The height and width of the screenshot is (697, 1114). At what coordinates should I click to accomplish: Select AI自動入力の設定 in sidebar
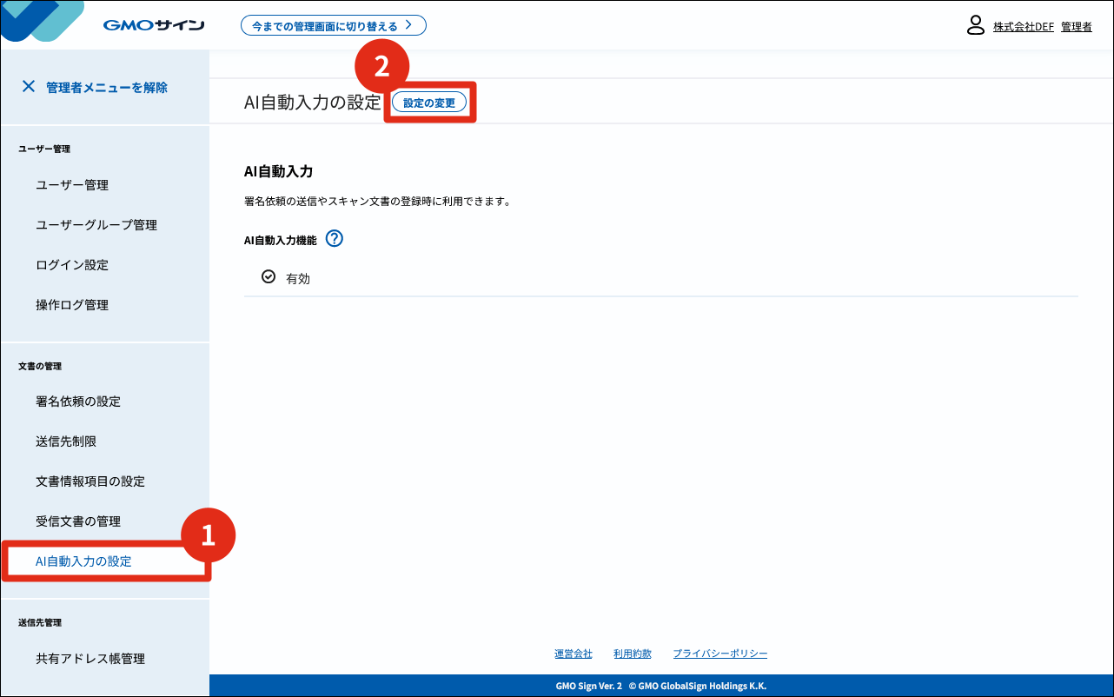tap(83, 561)
